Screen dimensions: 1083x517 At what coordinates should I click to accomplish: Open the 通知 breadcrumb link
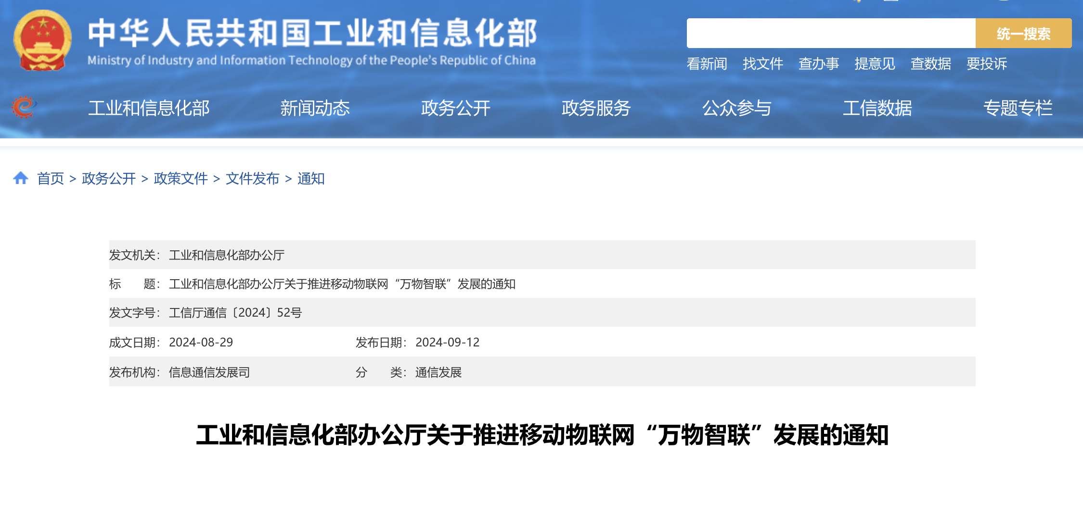click(311, 178)
